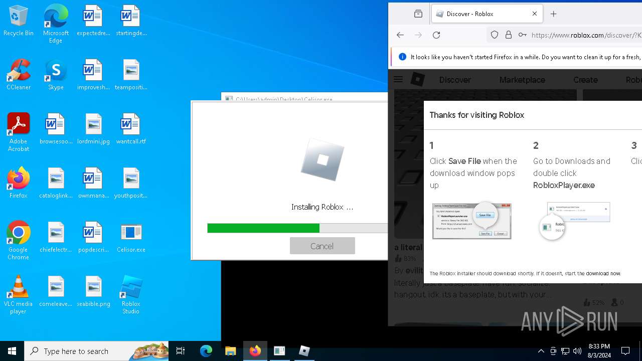Open the Windows Start menu
Screen dimensions: 642x361
click(x=12, y=351)
